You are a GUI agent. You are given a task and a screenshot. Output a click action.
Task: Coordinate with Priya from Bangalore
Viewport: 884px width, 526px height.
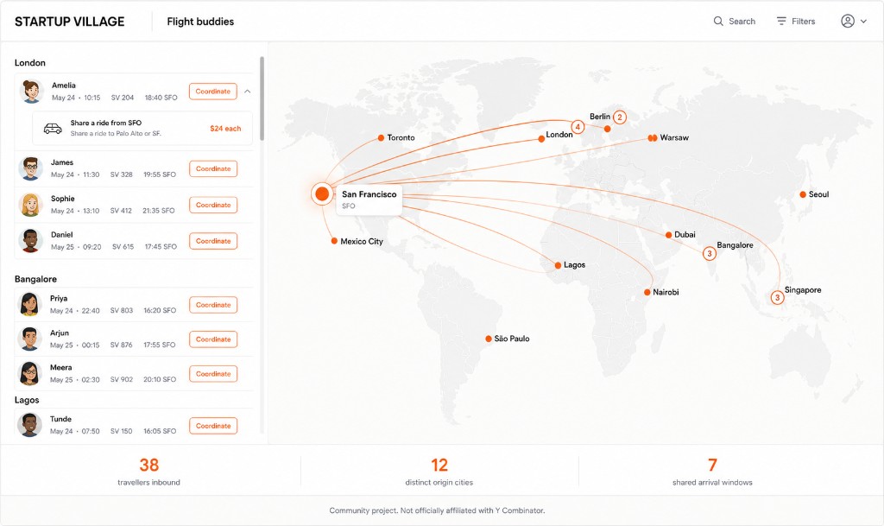[213, 305]
